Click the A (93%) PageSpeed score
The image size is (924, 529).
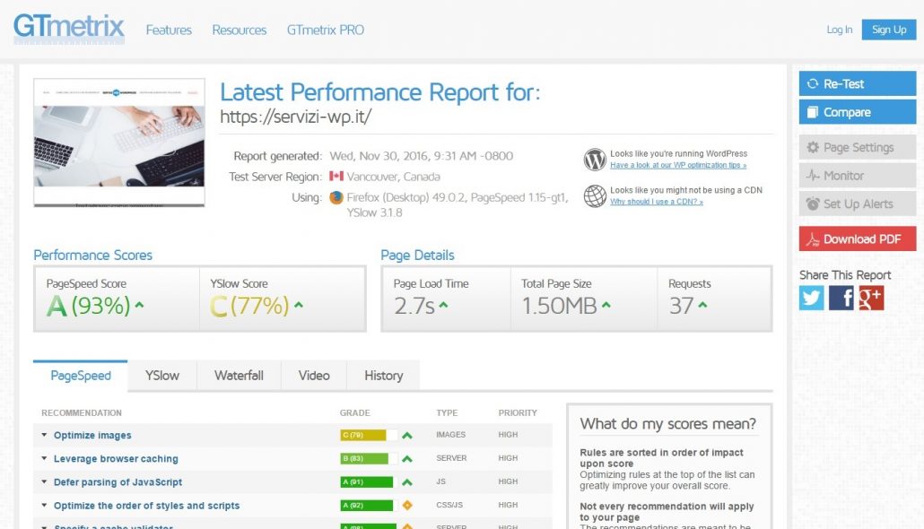[89, 306]
